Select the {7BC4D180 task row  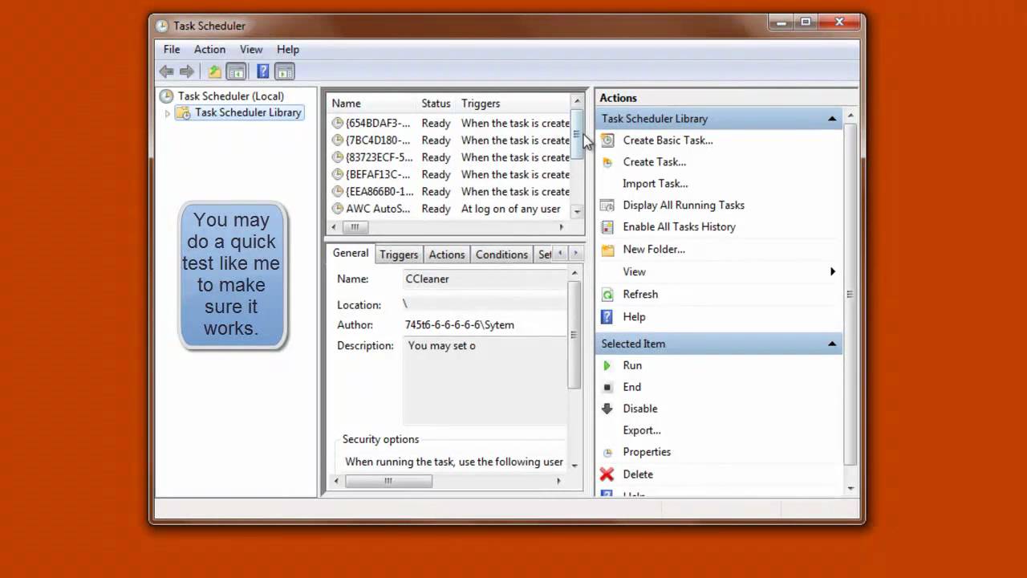[449, 140]
